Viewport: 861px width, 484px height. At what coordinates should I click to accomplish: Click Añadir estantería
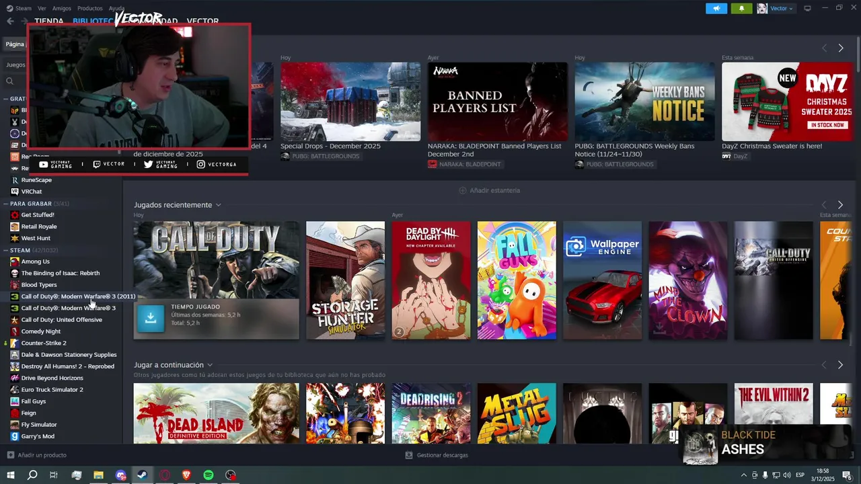click(494, 190)
